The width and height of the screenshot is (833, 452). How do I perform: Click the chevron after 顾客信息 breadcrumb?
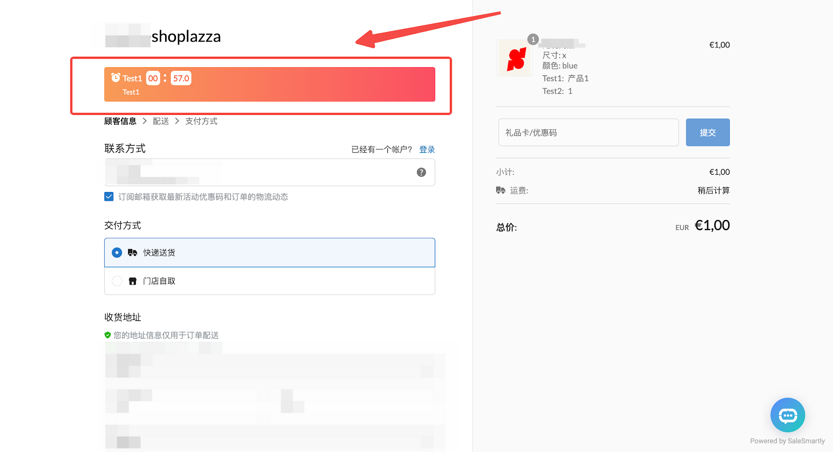coord(145,121)
